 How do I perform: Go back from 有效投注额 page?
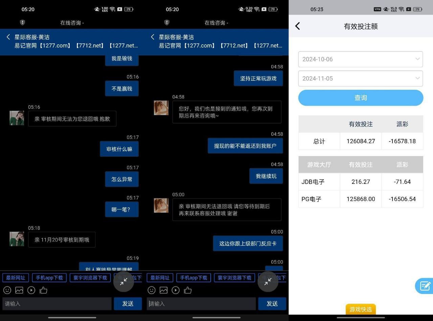coord(298,26)
